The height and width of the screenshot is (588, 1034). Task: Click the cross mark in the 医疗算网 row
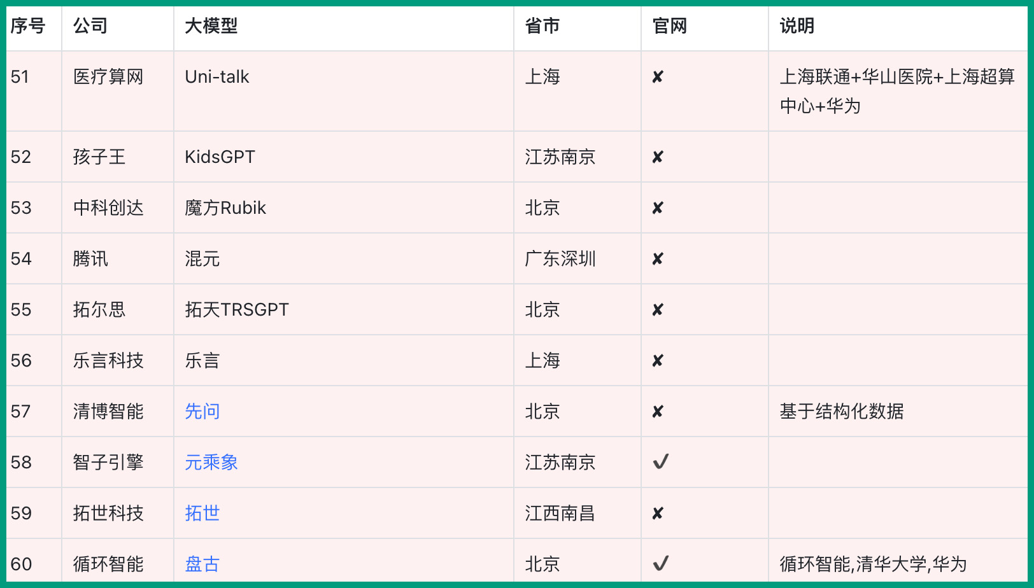(x=658, y=77)
